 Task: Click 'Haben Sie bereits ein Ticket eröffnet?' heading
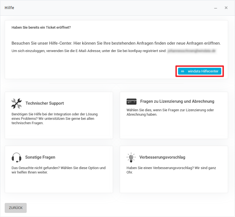pos(41,28)
